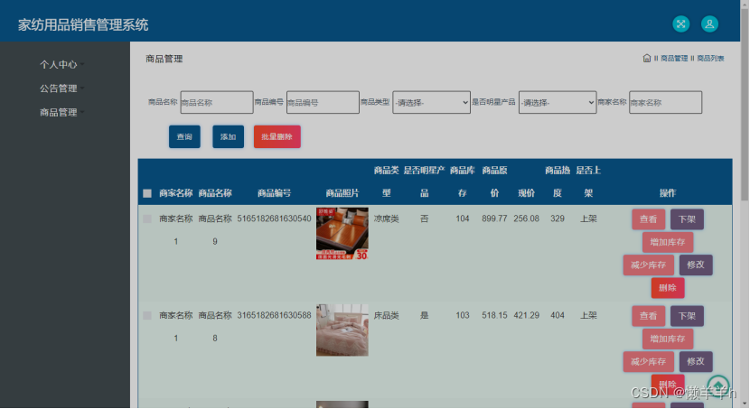Click the 操作 column header
Image resolution: width=750 pixels, height=409 pixels.
click(x=668, y=193)
